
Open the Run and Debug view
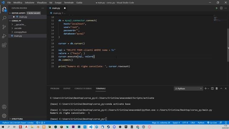coord(4,36)
